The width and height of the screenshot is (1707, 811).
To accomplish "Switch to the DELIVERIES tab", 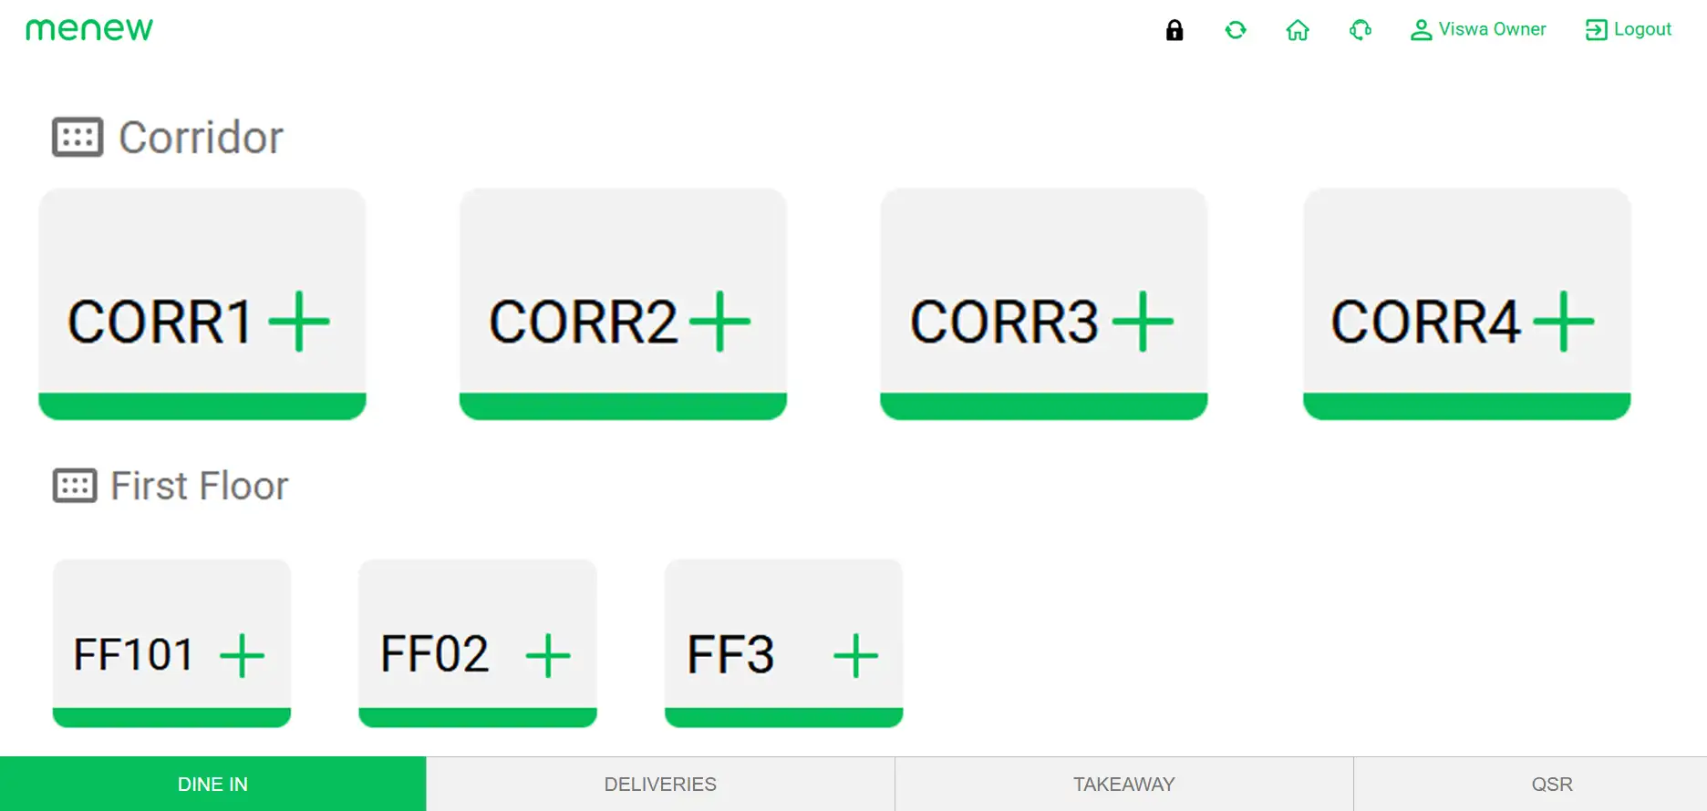I will tap(660, 784).
